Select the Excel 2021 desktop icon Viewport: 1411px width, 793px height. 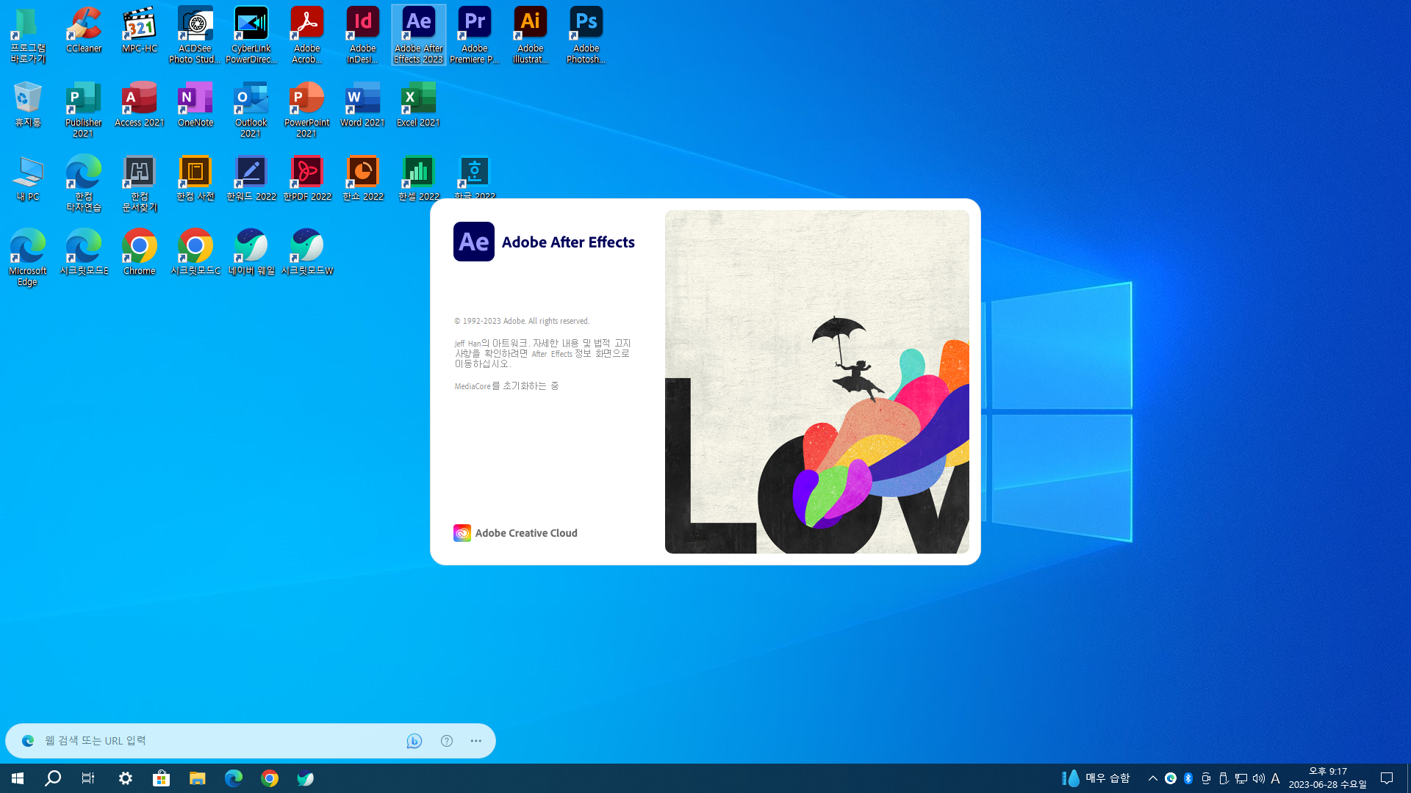418,101
